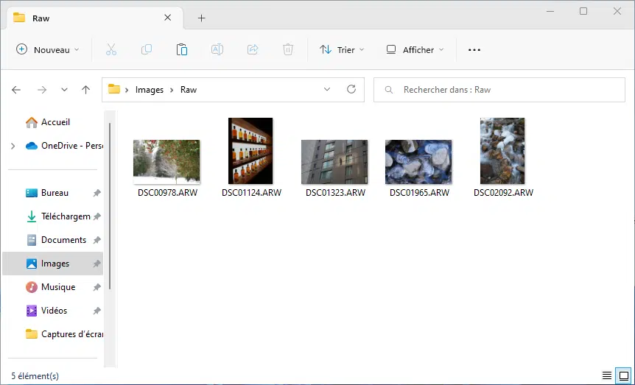Click the 5 élément(s) status text

(x=35, y=376)
